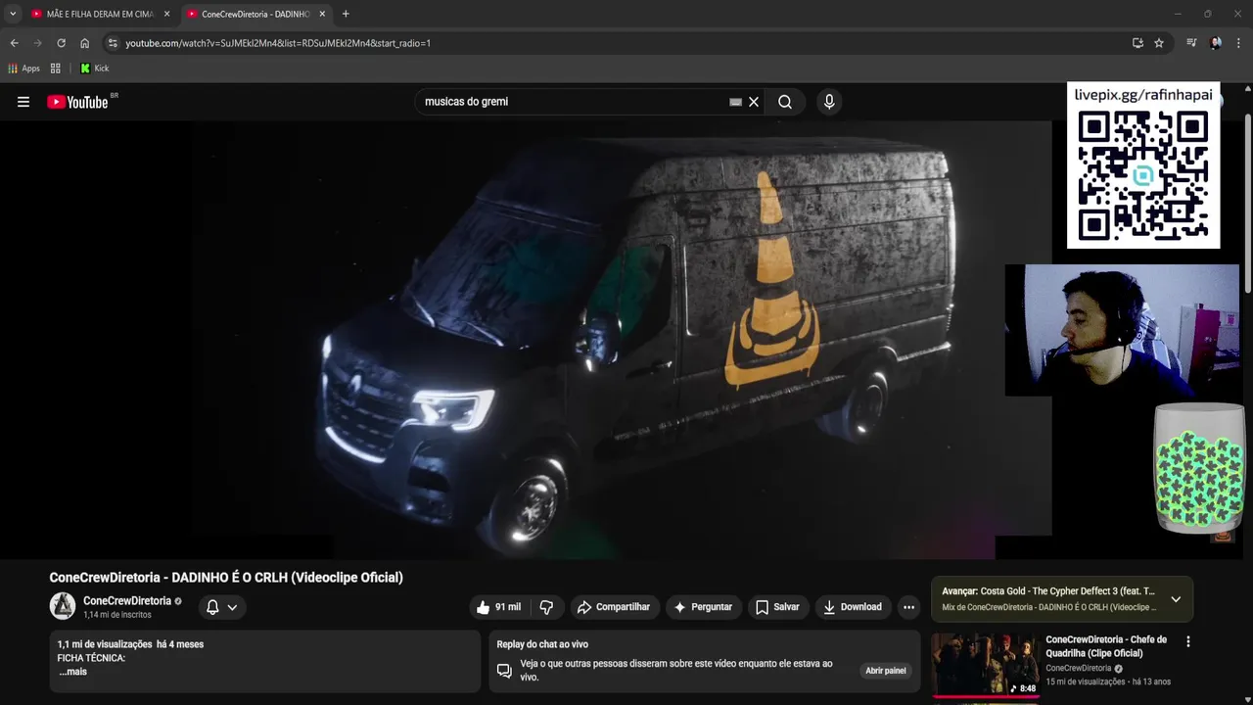
Task: Open more actions three-dot menu
Action: [x=908, y=607]
